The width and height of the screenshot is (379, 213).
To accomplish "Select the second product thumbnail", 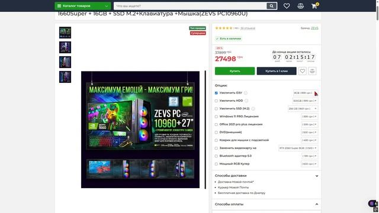I will click(65, 47).
